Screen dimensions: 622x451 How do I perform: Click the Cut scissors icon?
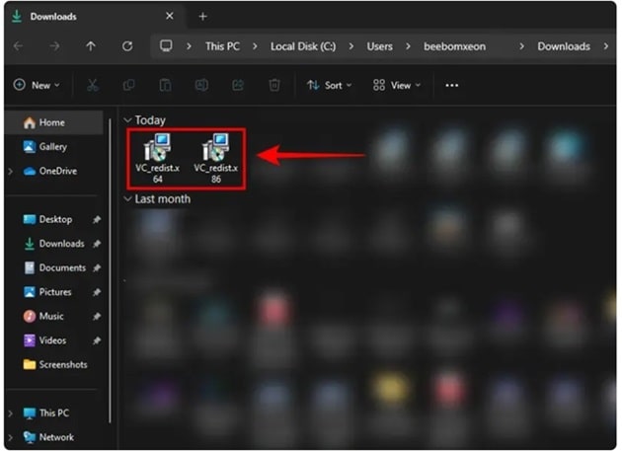click(x=93, y=86)
